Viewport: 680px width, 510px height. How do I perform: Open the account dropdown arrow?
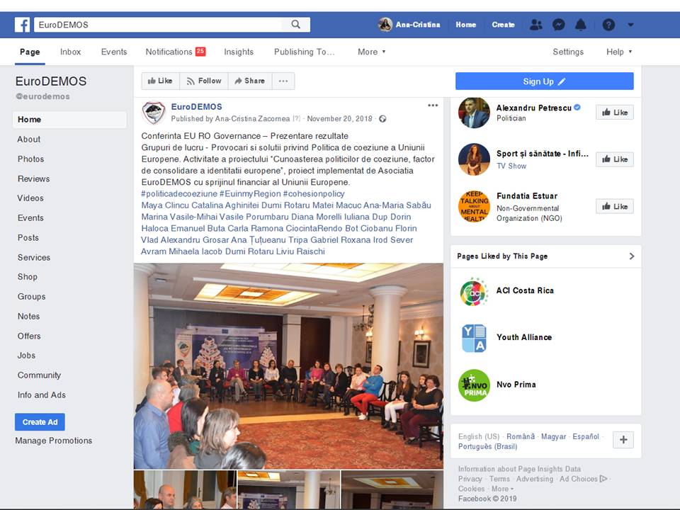coord(630,25)
